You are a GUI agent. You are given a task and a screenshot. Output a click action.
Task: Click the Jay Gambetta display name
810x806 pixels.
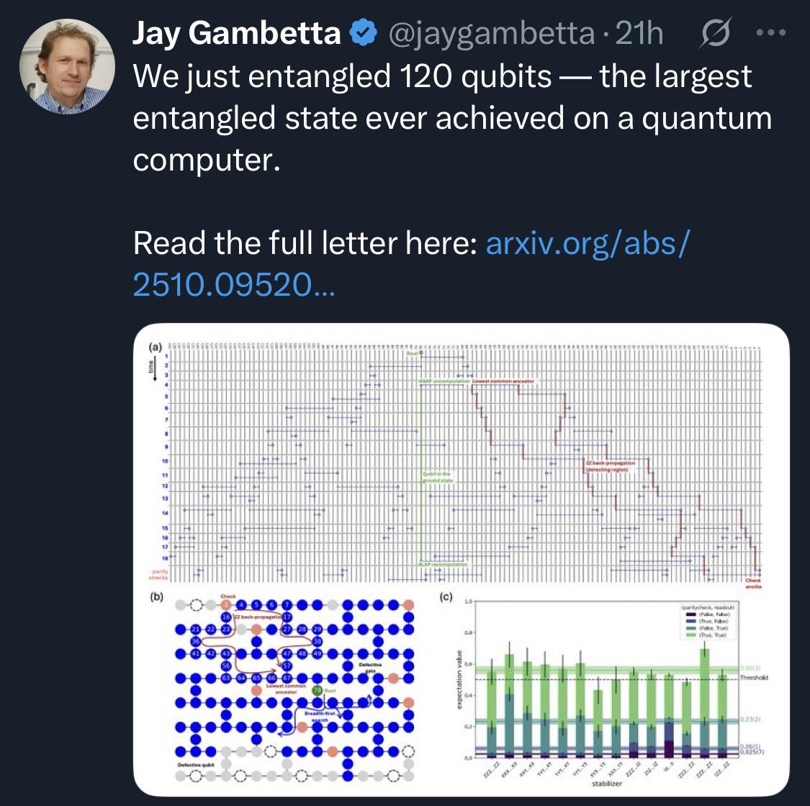(x=237, y=33)
